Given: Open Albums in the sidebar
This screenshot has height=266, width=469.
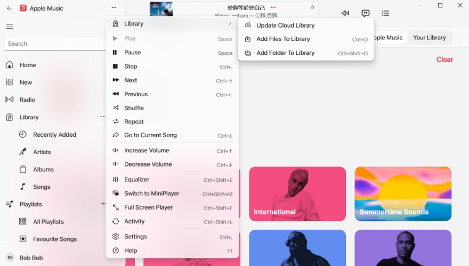Looking at the screenshot, I should (x=43, y=169).
